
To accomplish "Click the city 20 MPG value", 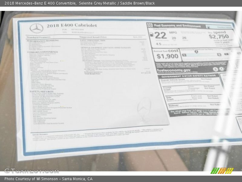I will pyautogui.click(x=174, y=38).
